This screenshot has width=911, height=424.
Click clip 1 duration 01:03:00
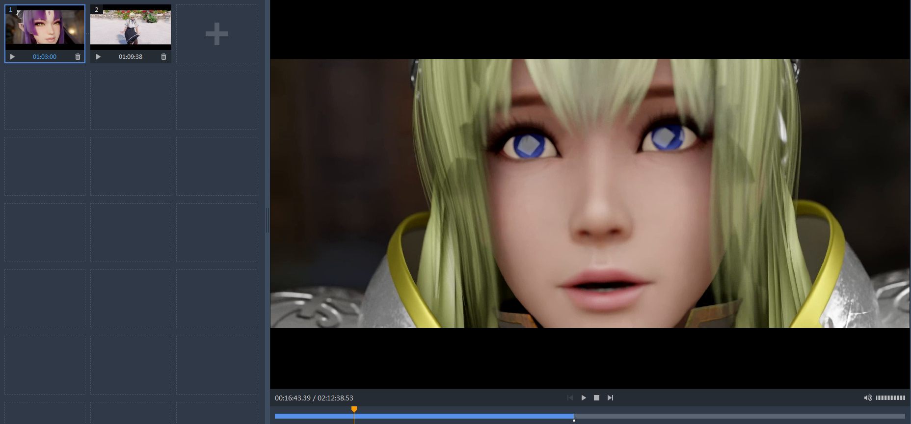point(45,57)
